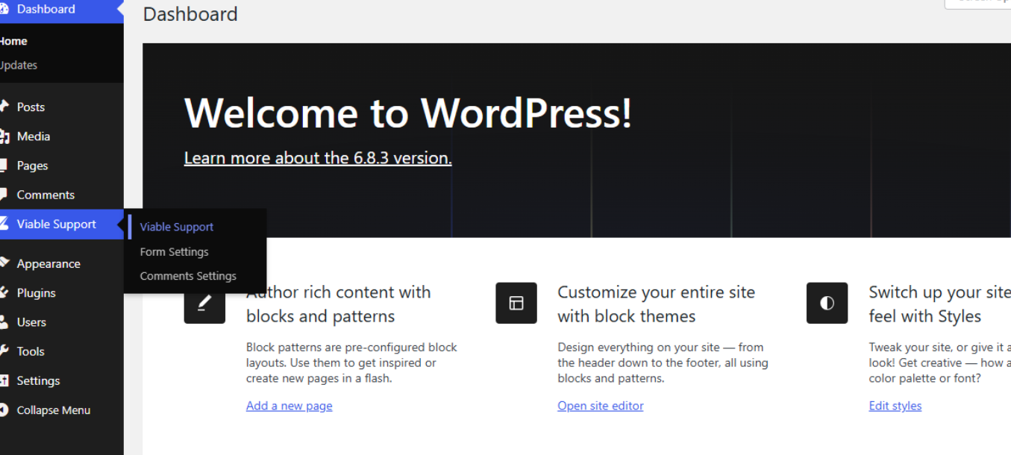Go to Updates under Dashboard
The image size is (1011, 455).
pos(19,65)
